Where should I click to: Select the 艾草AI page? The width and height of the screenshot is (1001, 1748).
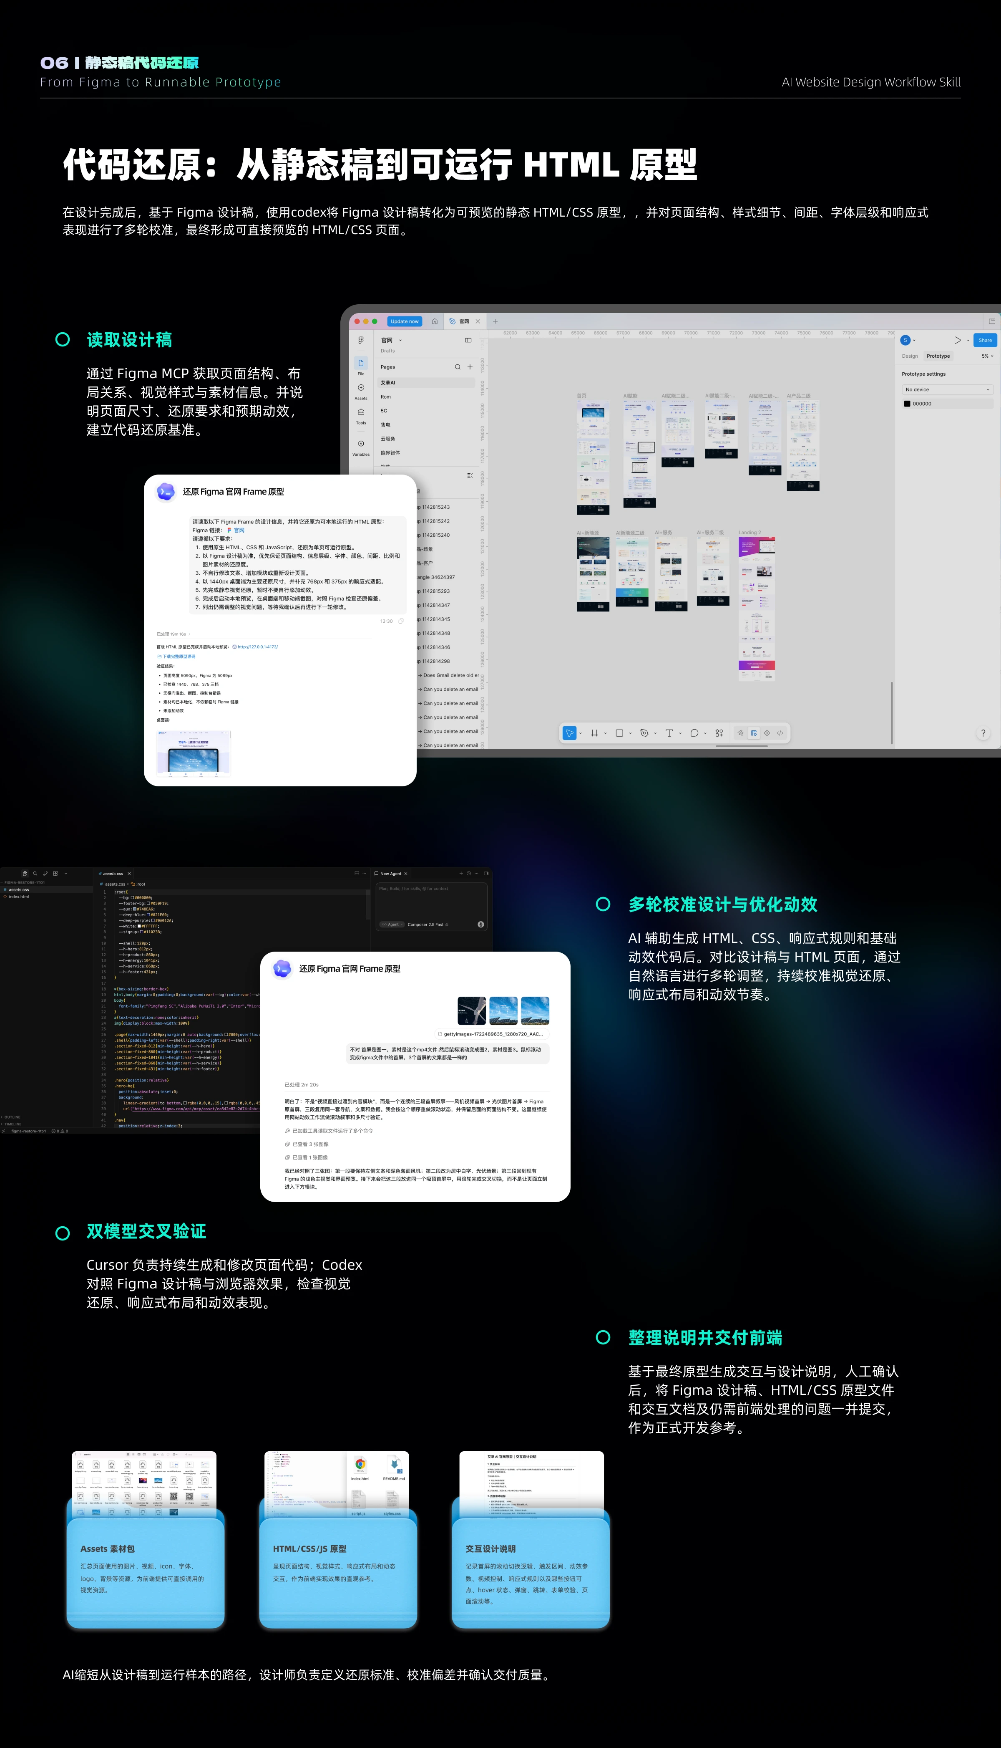click(x=425, y=382)
